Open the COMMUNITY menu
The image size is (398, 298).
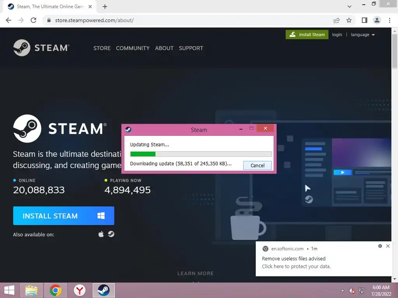pos(133,48)
